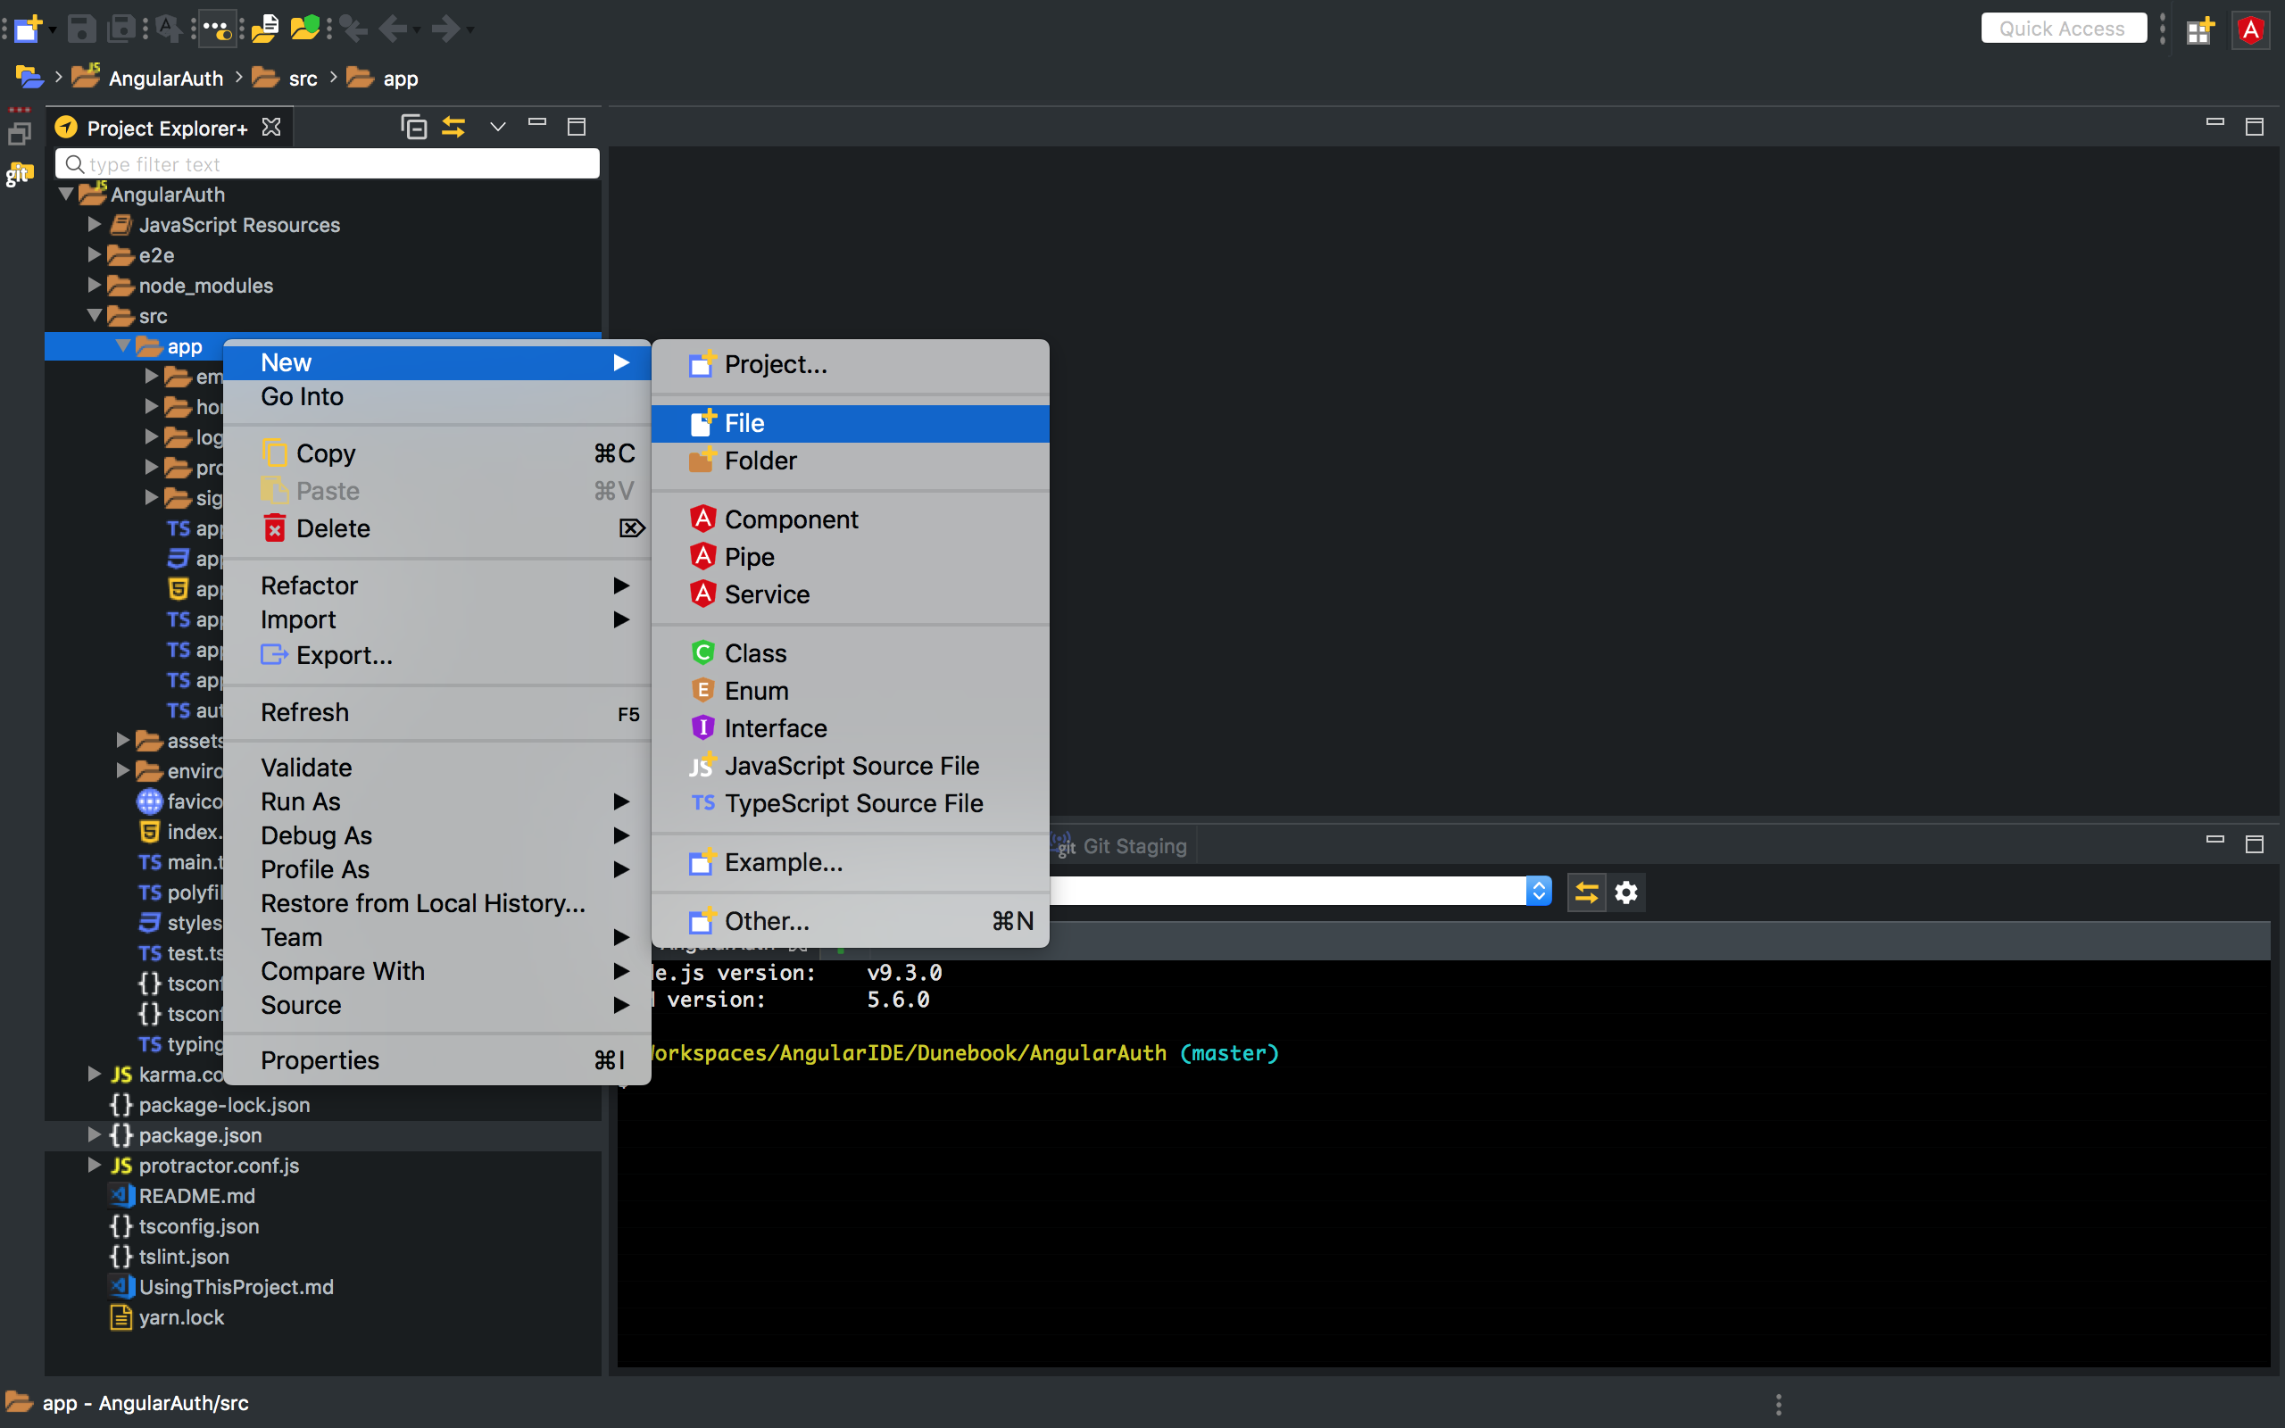
Task: Click the Collapse All icon in Project Explorer
Action: coord(413,127)
